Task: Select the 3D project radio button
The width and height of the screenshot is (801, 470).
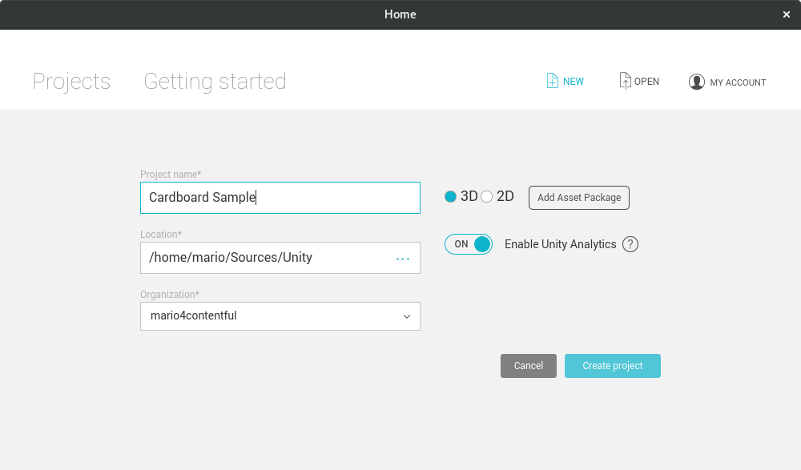Action: pos(450,197)
